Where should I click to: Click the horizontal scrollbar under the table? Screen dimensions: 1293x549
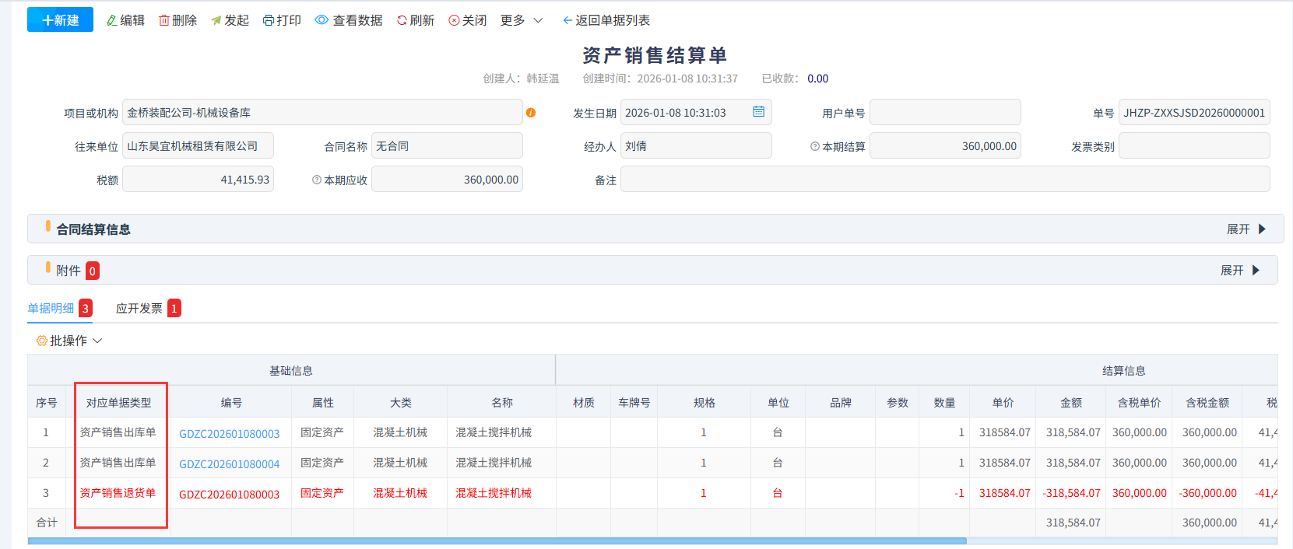point(497,540)
